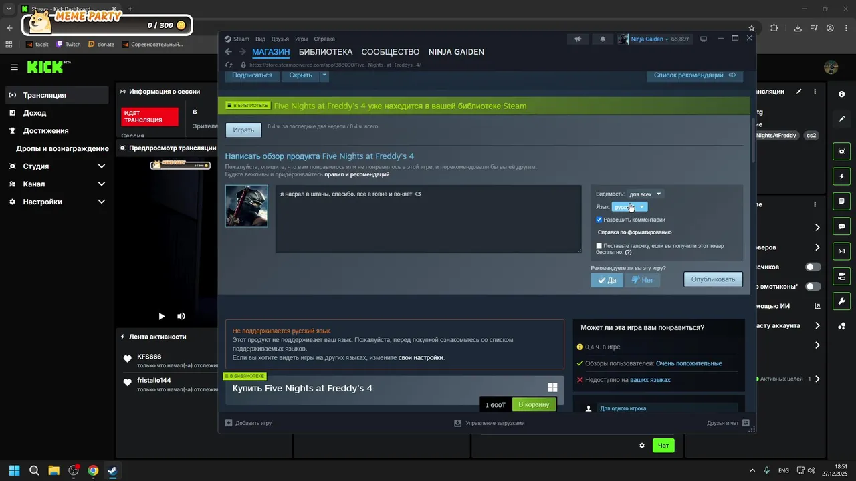Open Справка по форматированию link
This screenshot has width=856, height=481.
coord(635,232)
